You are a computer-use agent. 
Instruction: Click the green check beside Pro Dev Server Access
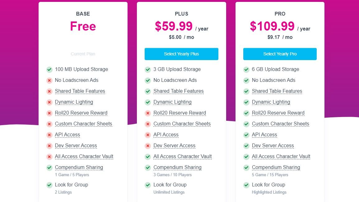click(246, 146)
